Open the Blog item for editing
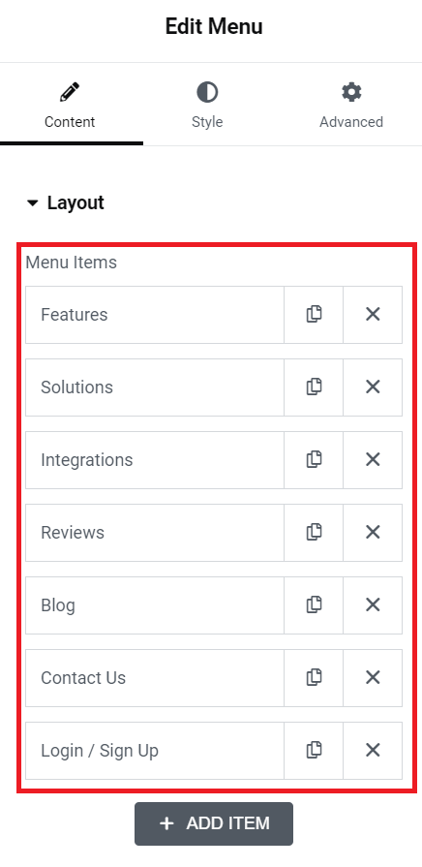 155,605
